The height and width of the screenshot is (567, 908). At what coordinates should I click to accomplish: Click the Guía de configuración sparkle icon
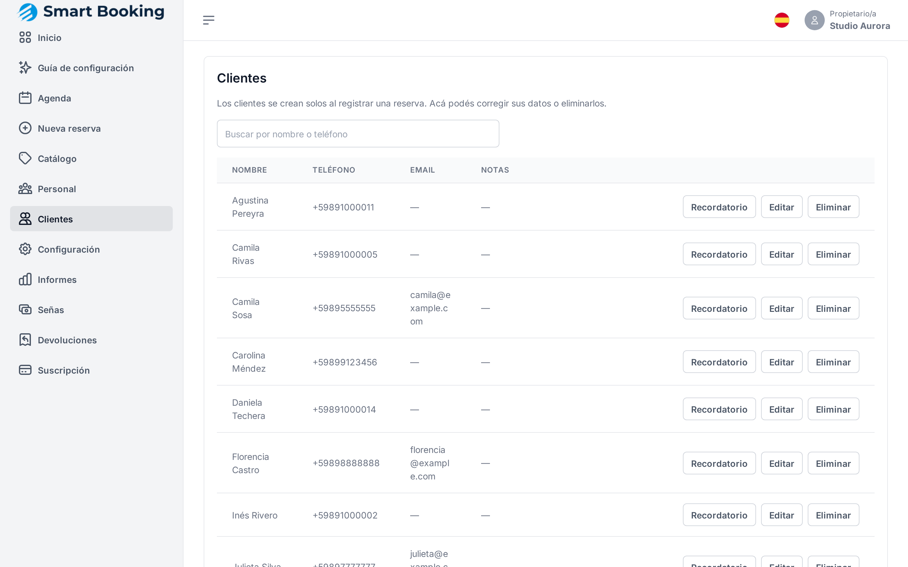(25, 67)
